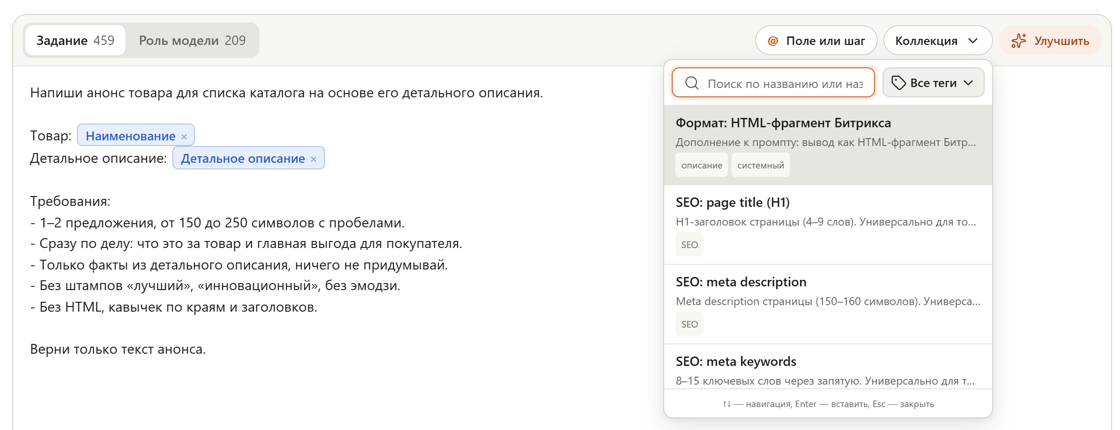Switch to the Задание tab
The height and width of the screenshot is (430, 1120).
click(x=75, y=41)
